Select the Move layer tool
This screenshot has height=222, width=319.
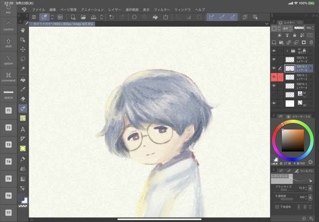23,49
